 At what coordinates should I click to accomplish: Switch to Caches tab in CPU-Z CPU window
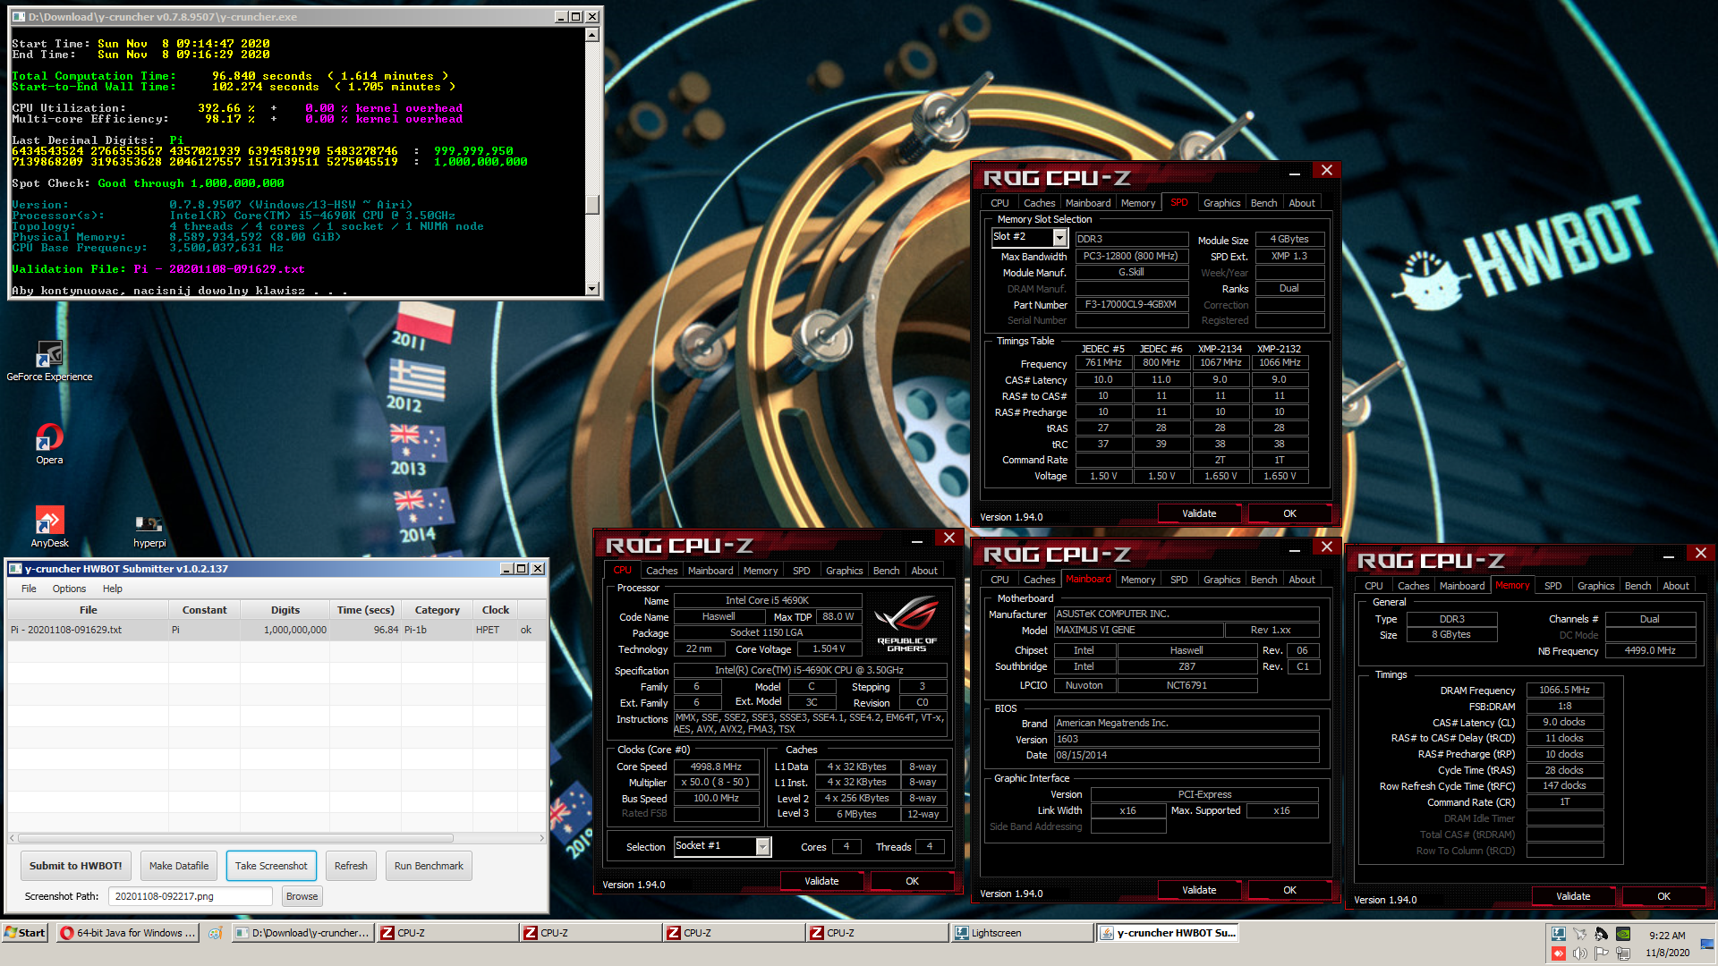coord(661,571)
